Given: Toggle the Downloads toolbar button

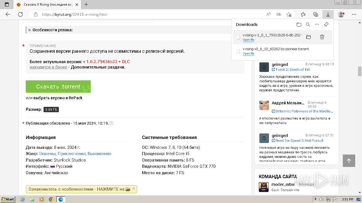Looking at the screenshot, I should [x=328, y=14].
